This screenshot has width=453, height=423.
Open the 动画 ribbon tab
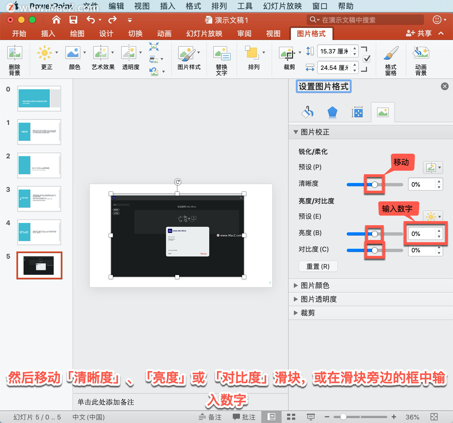point(164,34)
